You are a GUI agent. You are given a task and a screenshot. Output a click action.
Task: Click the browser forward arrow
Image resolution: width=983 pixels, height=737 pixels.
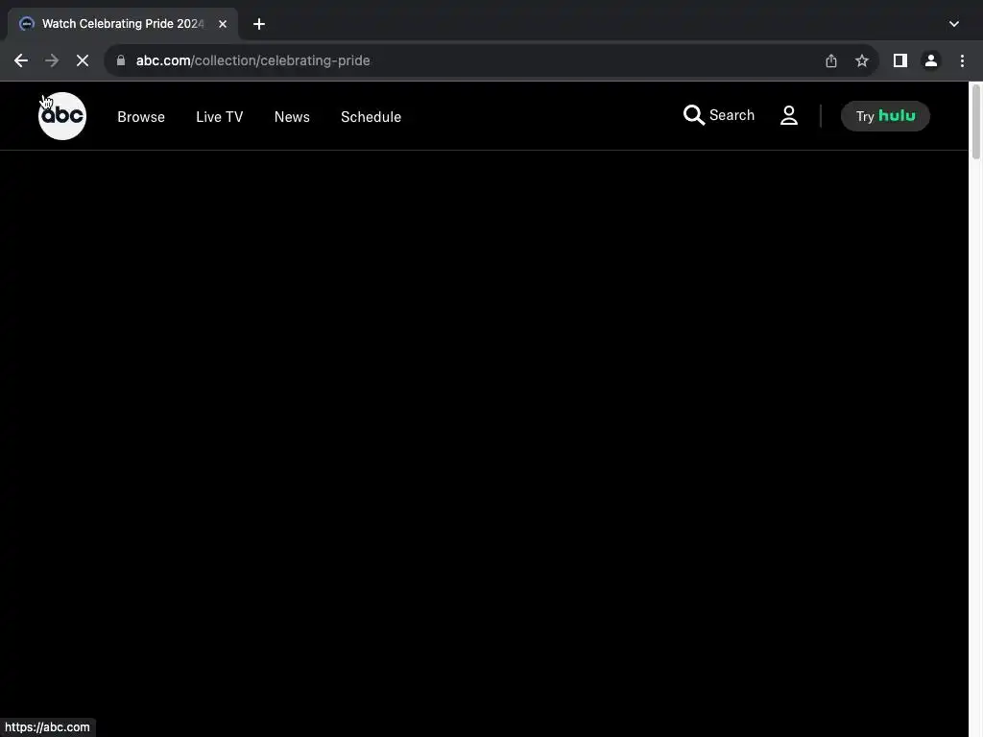coord(52,60)
